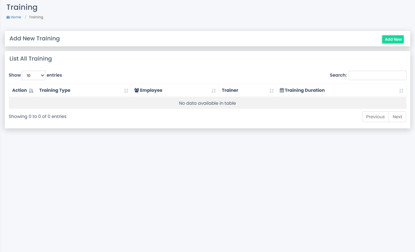Click the users icon beside Employee
The width and height of the screenshot is (415, 252).
(x=137, y=90)
